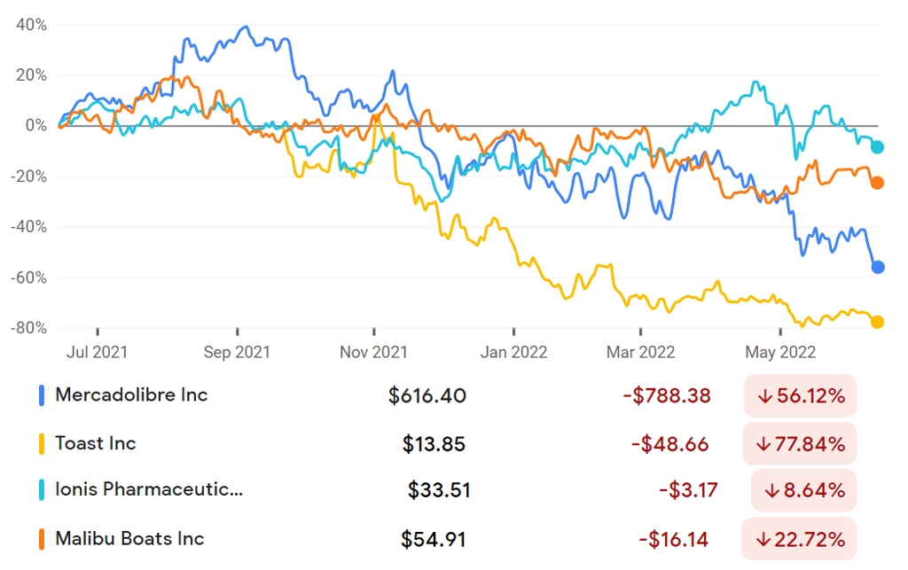Click the down arrow in 77.84% badge
The width and height of the screenshot is (908, 570).
point(763,444)
